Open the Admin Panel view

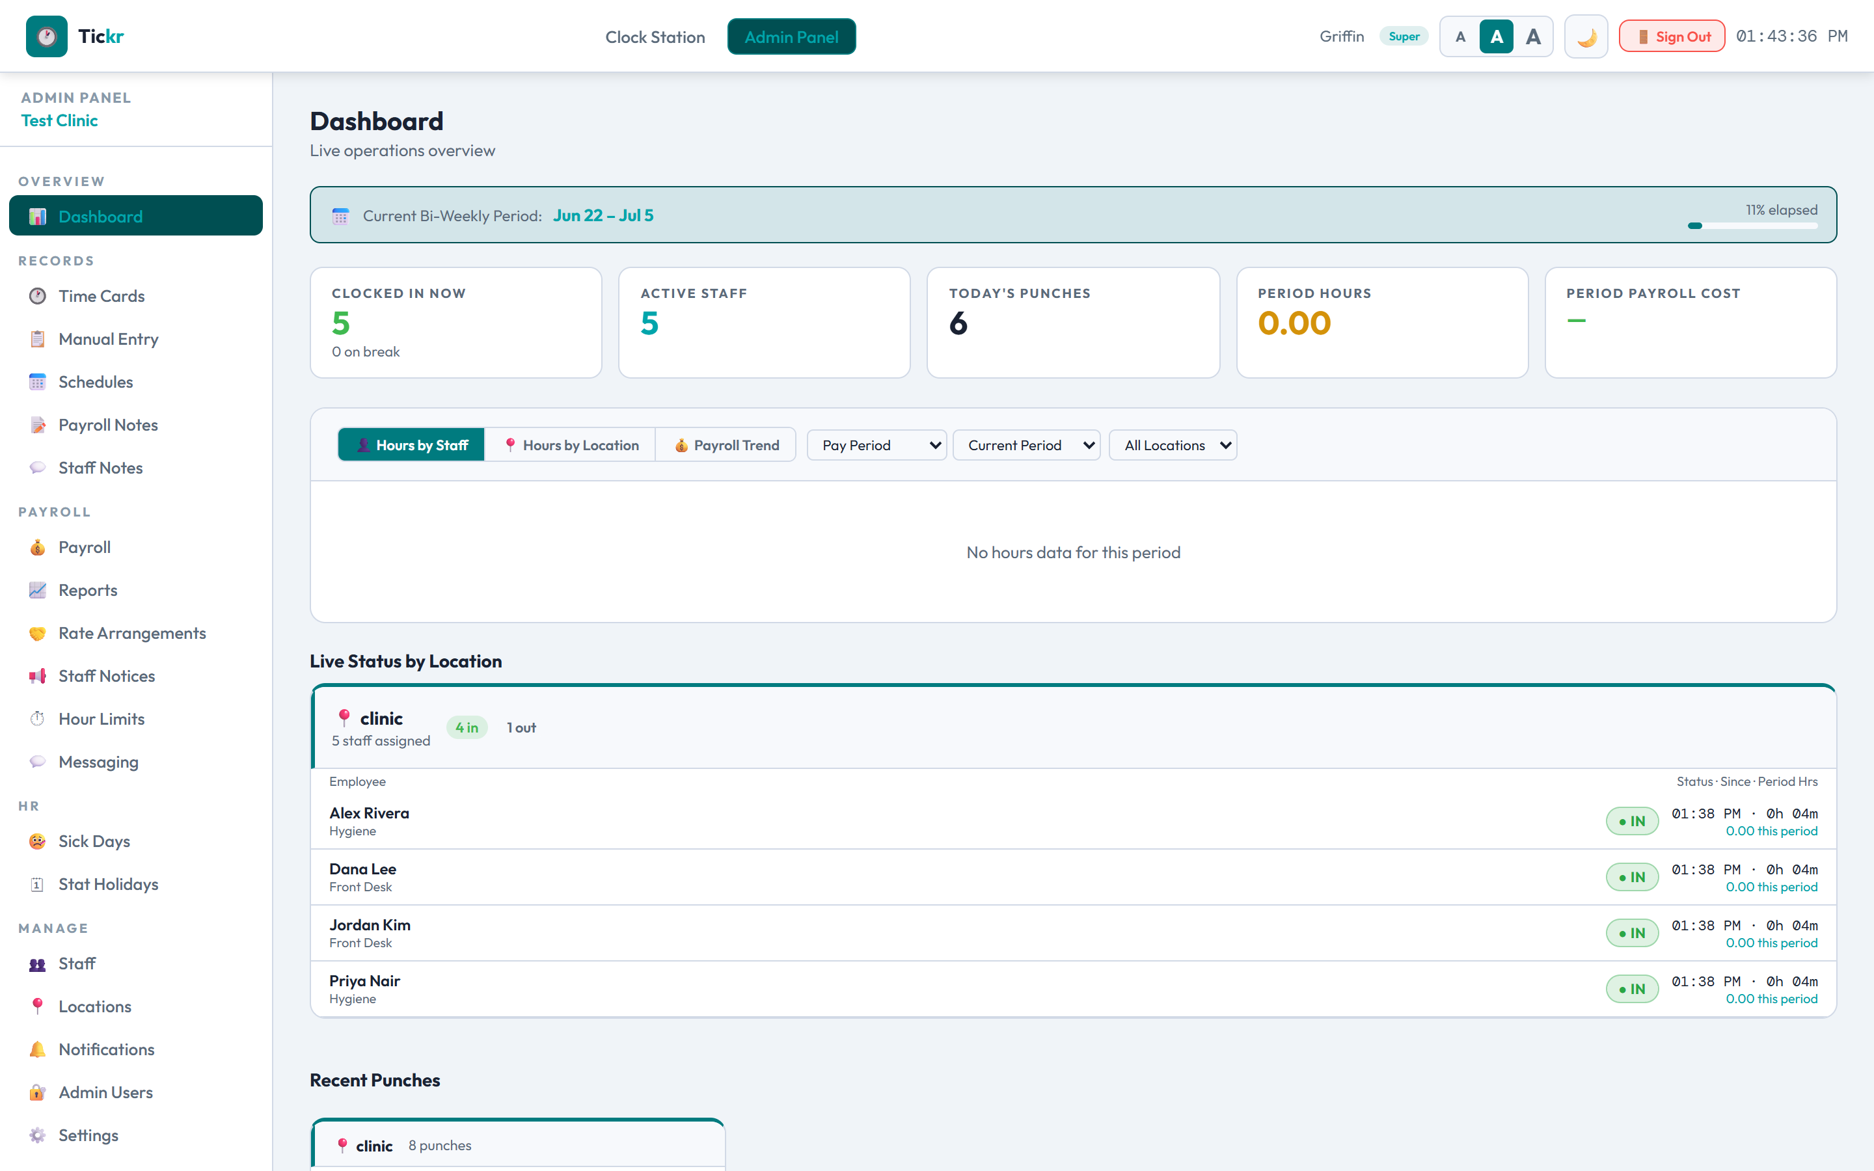pyautogui.click(x=791, y=36)
